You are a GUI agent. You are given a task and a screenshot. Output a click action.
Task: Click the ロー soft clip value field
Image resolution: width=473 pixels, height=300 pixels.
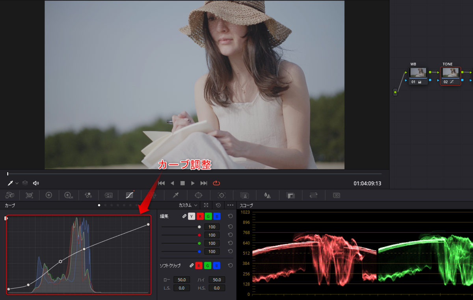182,280
